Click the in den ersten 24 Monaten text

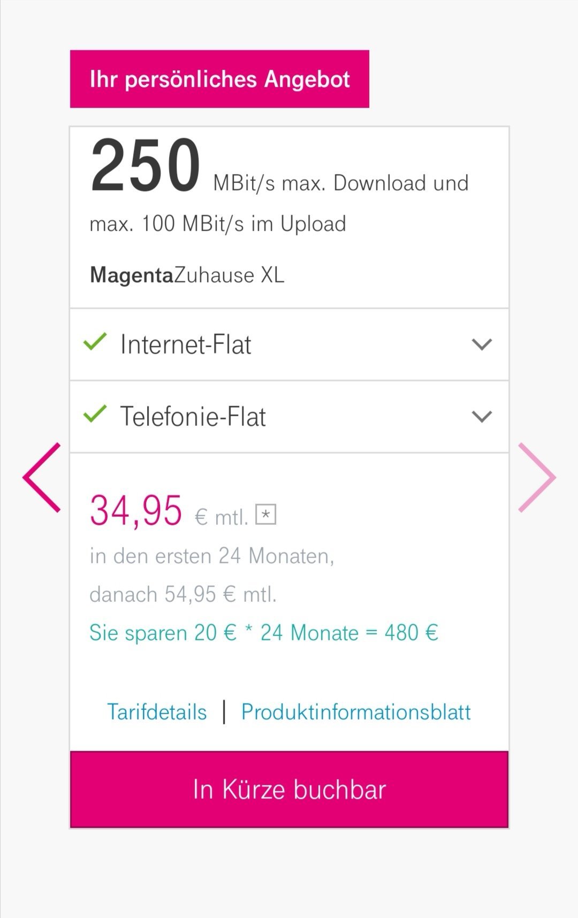[x=212, y=556]
